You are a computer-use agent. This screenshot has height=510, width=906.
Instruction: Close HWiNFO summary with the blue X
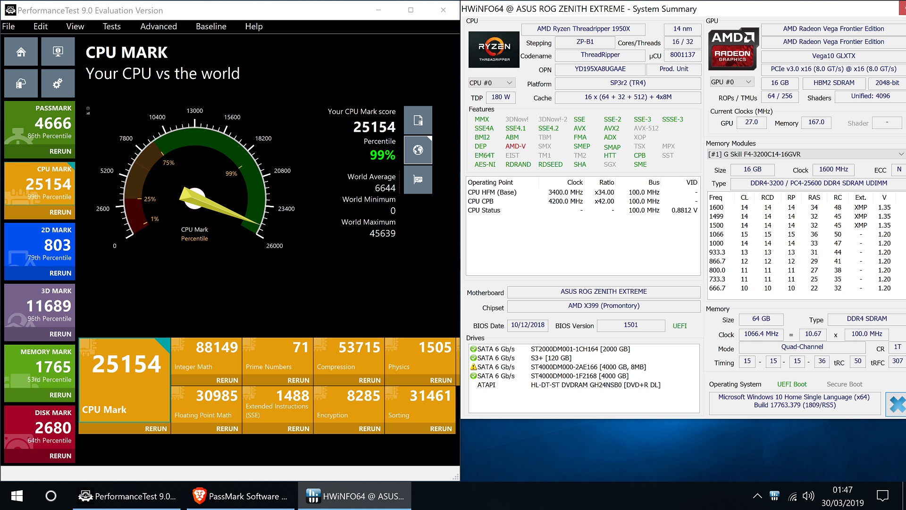point(896,404)
